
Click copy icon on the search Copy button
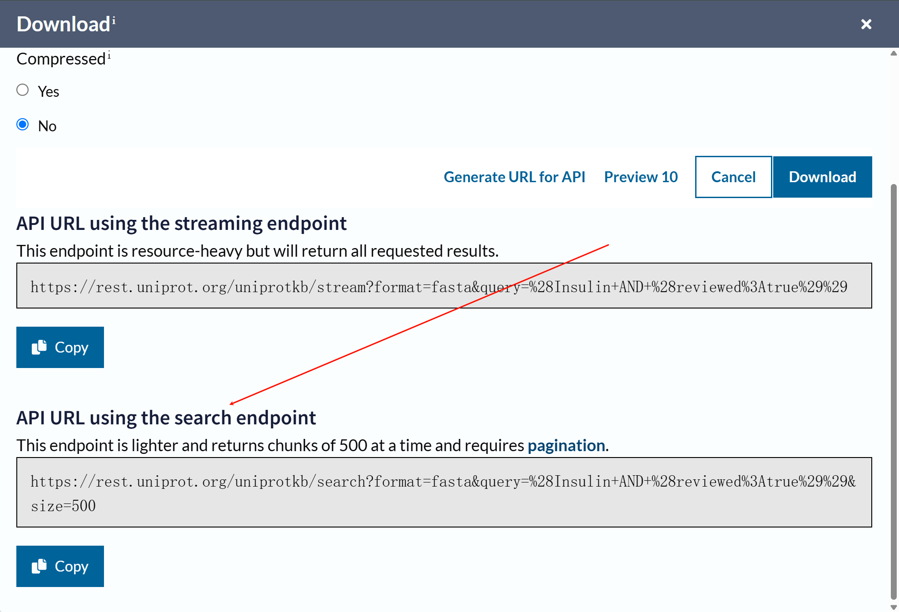pos(40,566)
